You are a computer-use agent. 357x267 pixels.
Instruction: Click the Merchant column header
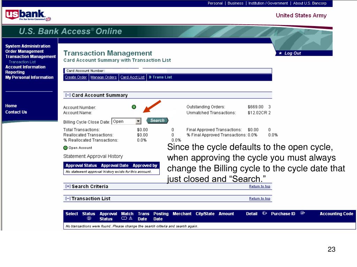(x=182, y=214)
